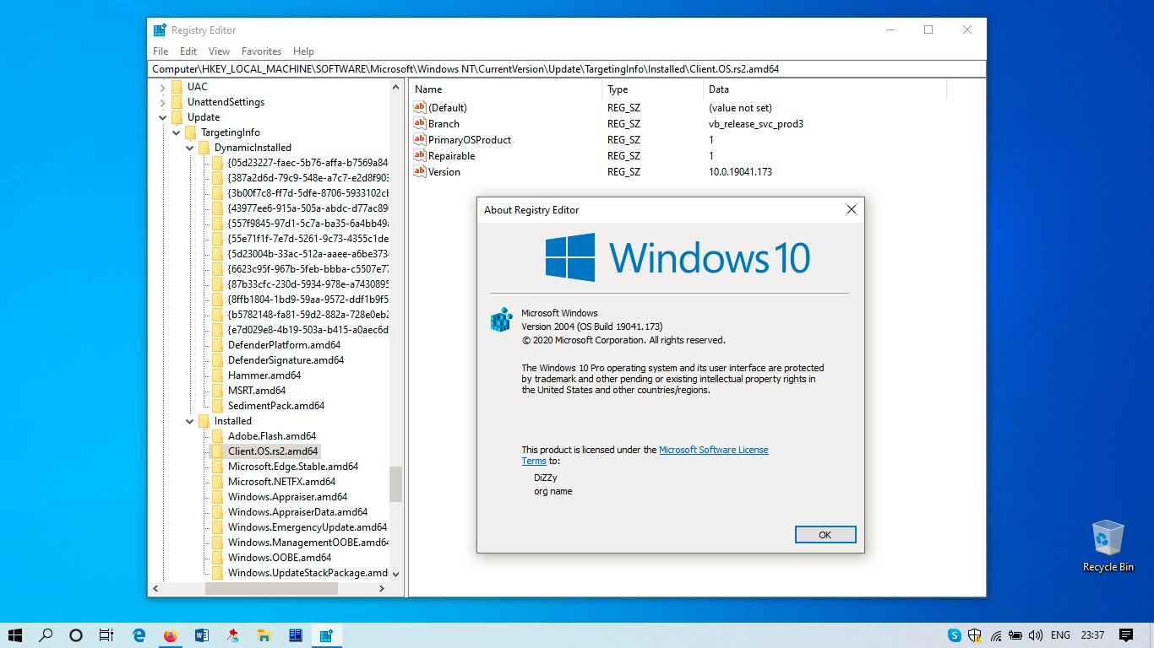Screen dimensions: 1154x648
Task: Open the Edit menu
Action: point(188,51)
